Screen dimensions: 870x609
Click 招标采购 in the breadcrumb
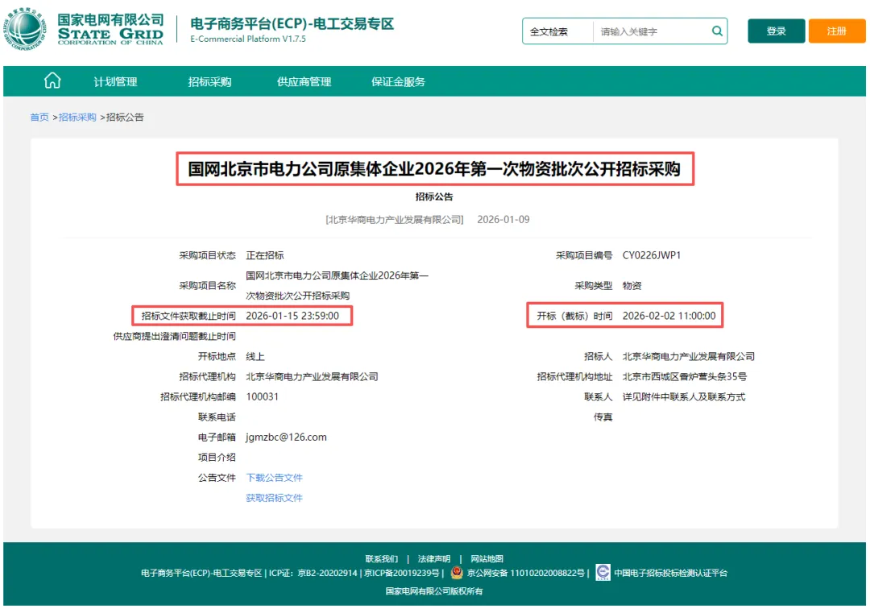point(77,117)
